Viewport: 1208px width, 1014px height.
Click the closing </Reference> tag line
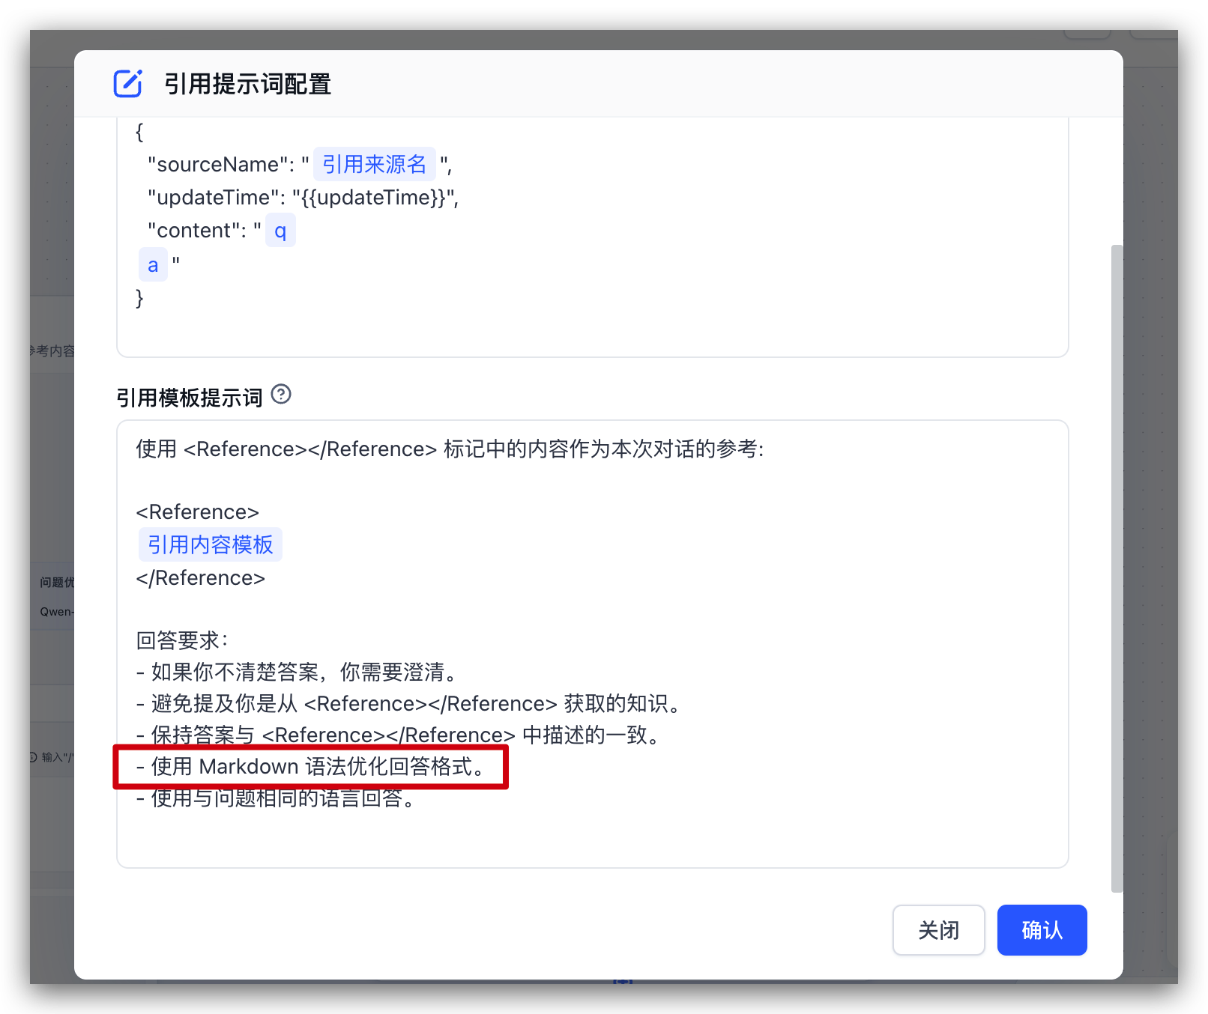click(200, 578)
